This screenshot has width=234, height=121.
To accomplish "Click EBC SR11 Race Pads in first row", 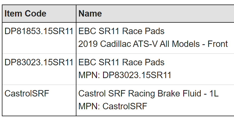I will tap(121, 31).
